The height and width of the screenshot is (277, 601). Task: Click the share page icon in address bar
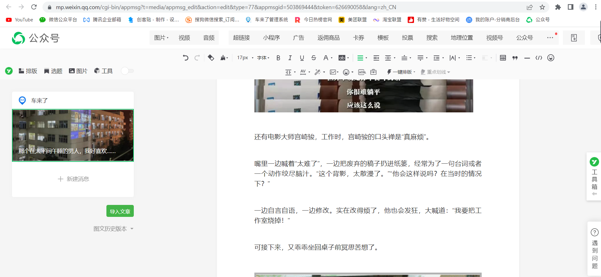530,7
